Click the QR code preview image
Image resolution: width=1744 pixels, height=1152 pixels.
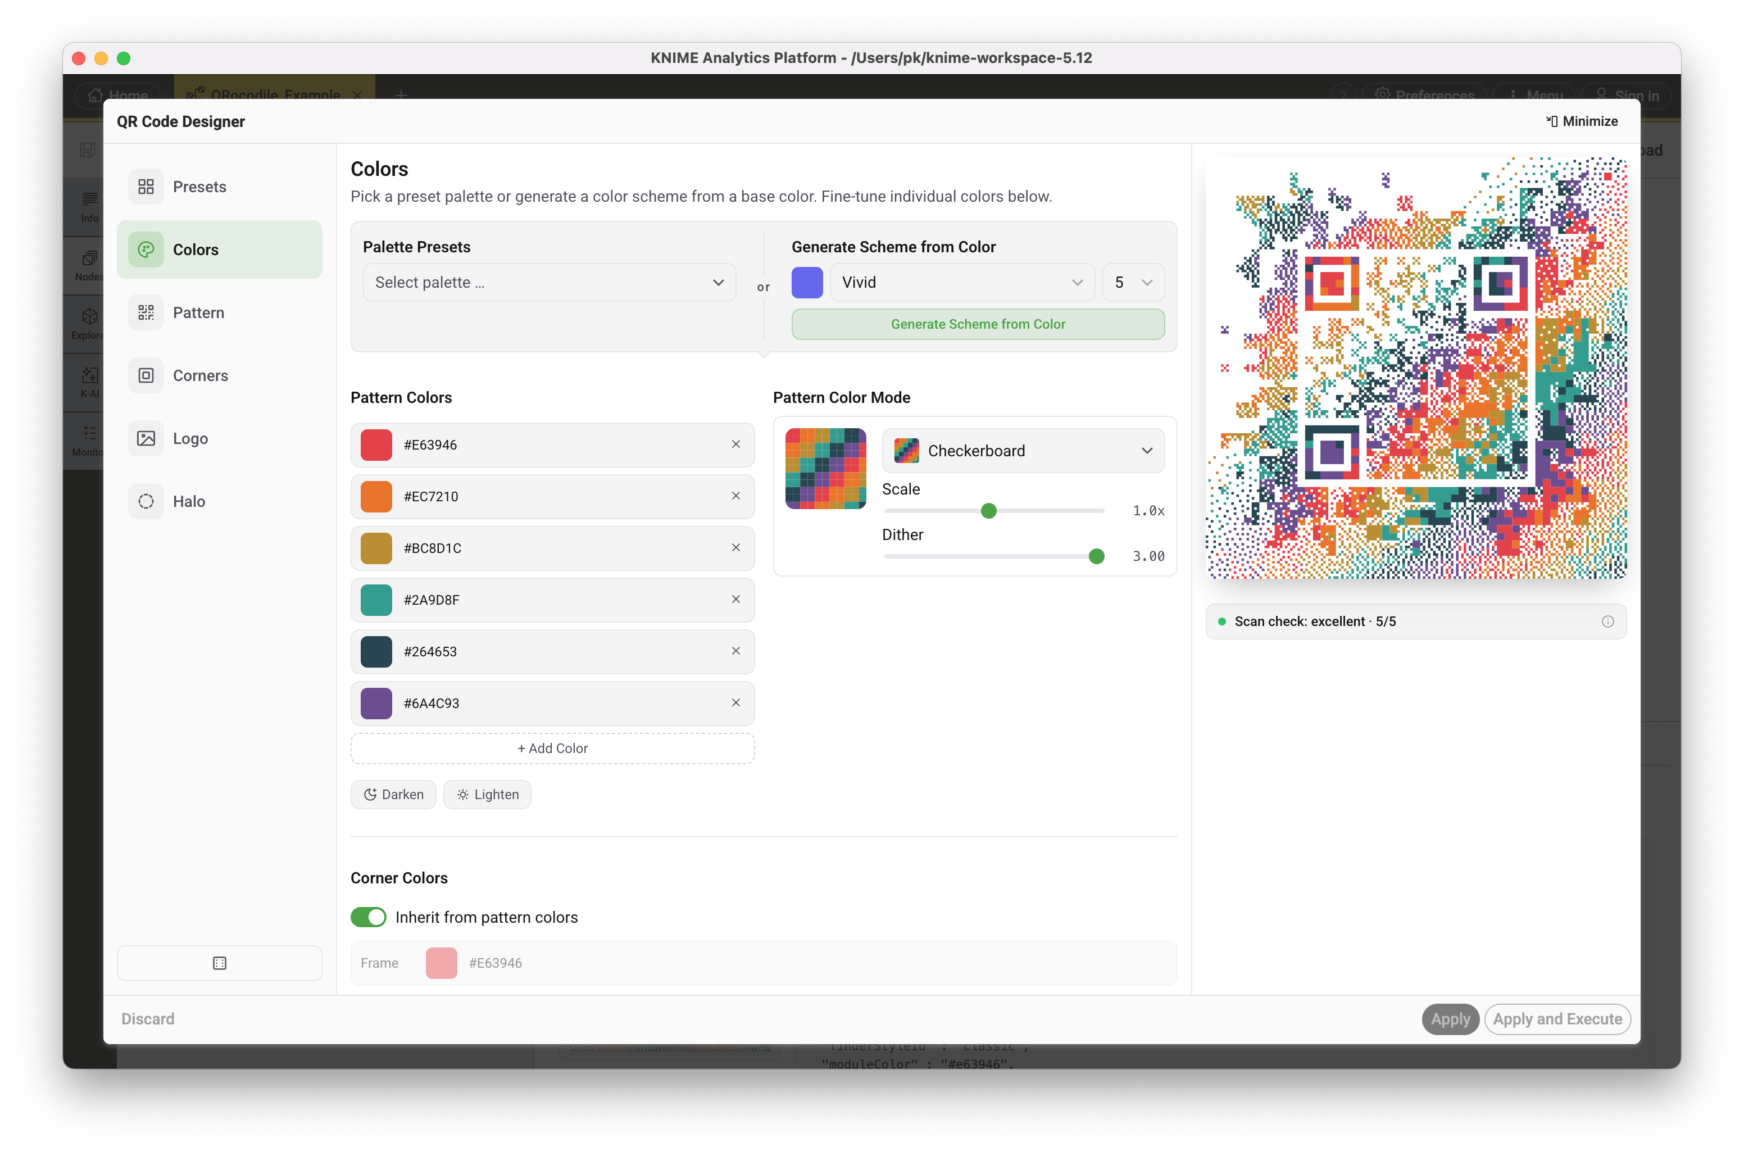[x=1416, y=368]
